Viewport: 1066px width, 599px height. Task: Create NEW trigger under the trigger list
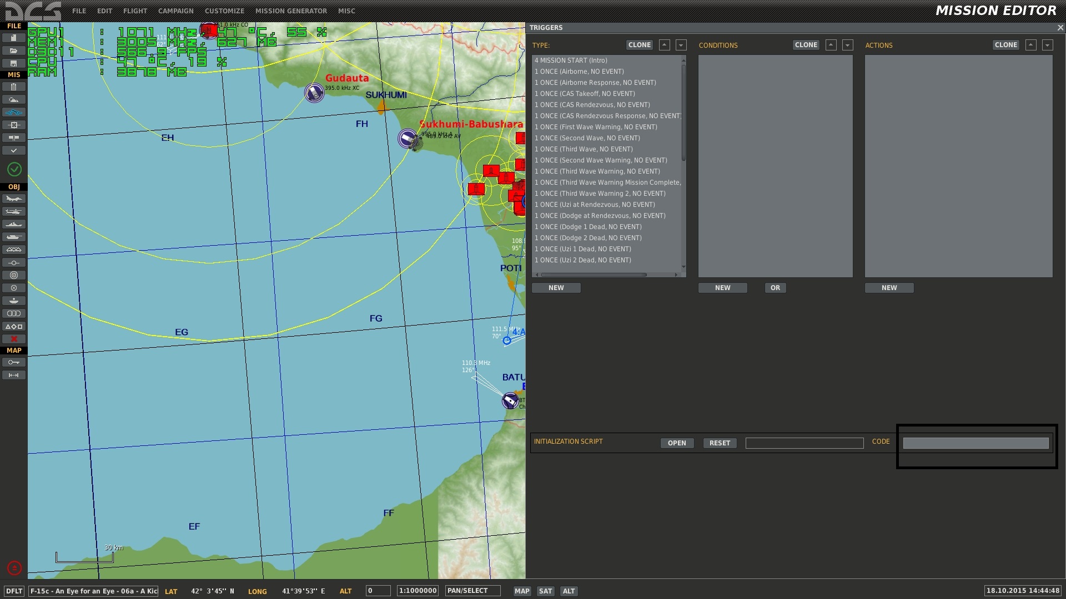pos(556,288)
